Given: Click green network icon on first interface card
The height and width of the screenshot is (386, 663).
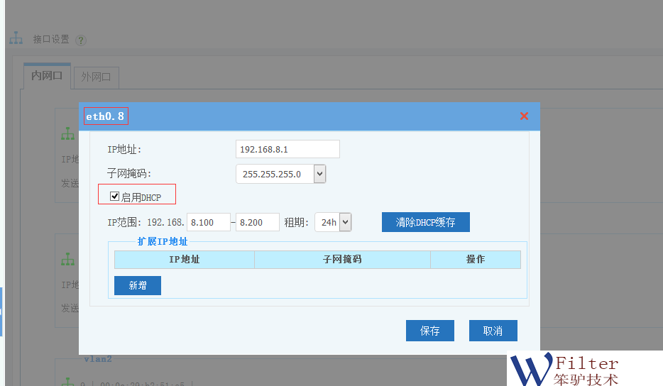Looking at the screenshot, I should 67,134.
